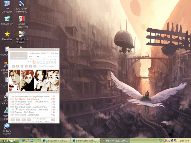This screenshot has width=191, height=143.
Task: Click the mini previous button in playlist bar
Action: (x=33, y=122)
